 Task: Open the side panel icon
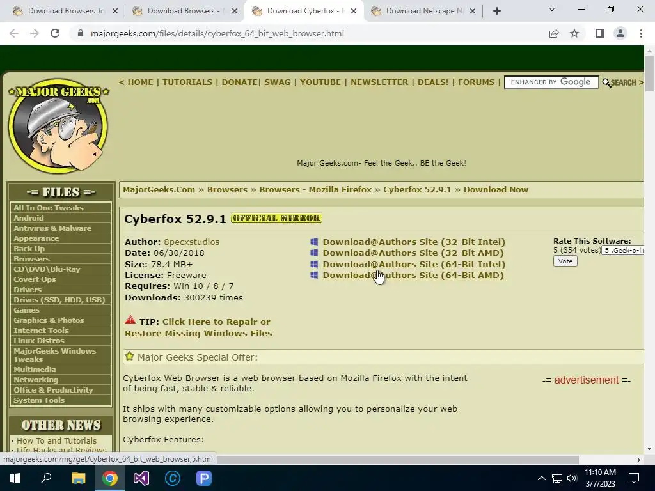[600, 33]
